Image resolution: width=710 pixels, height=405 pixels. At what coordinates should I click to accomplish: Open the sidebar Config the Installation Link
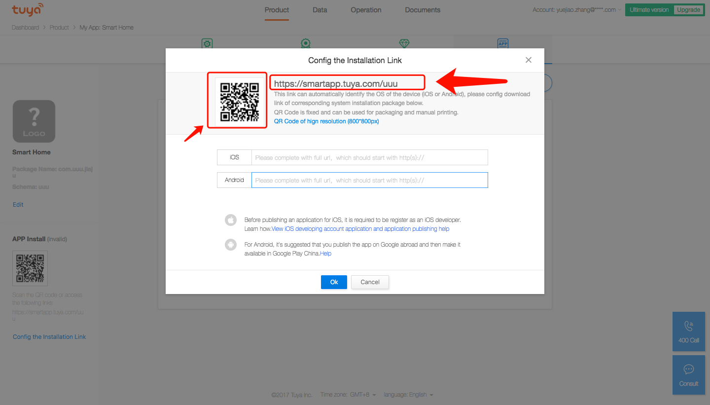[x=49, y=337]
